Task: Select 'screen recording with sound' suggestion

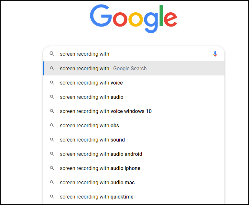Action: pos(92,140)
